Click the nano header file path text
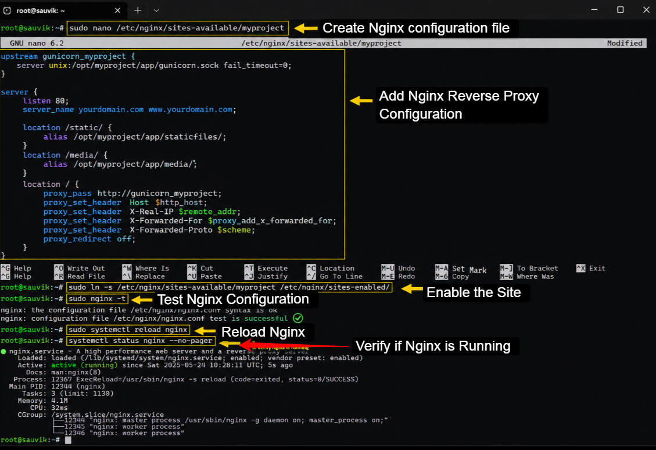This screenshot has width=656, height=450. coord(321,43)
